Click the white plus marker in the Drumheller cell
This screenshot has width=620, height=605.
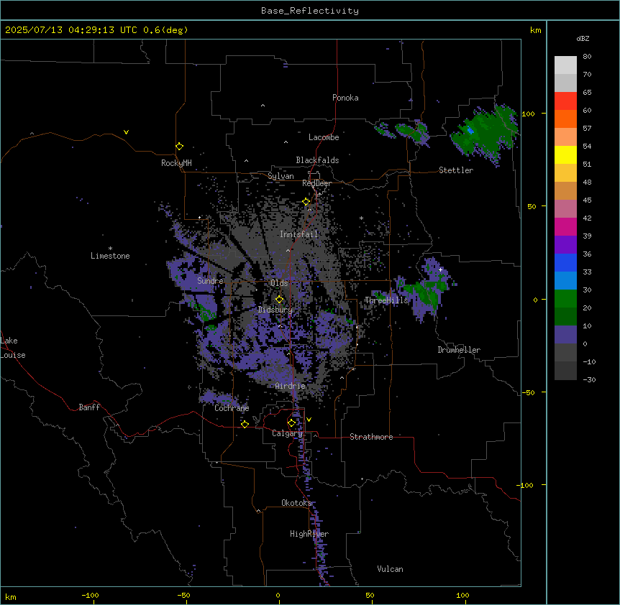tap(440, 269)
